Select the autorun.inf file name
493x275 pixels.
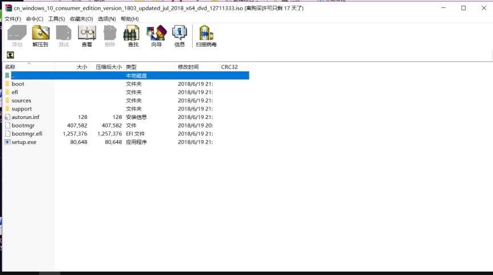[26, 117]
